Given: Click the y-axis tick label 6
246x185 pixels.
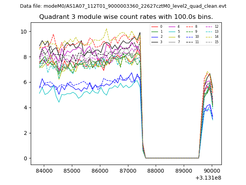Looking at the screenshot, I should [25, 82].
